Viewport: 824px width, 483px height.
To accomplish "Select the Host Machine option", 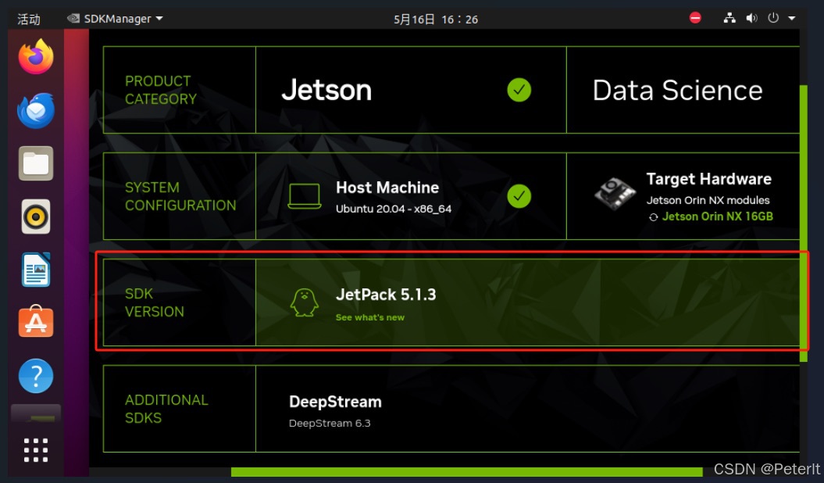I will (x=411, y=196).
